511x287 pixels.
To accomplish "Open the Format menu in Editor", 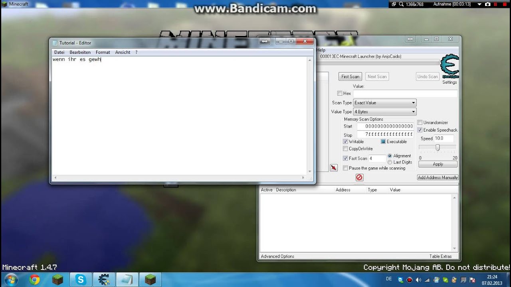I will (x=103, y=52).
